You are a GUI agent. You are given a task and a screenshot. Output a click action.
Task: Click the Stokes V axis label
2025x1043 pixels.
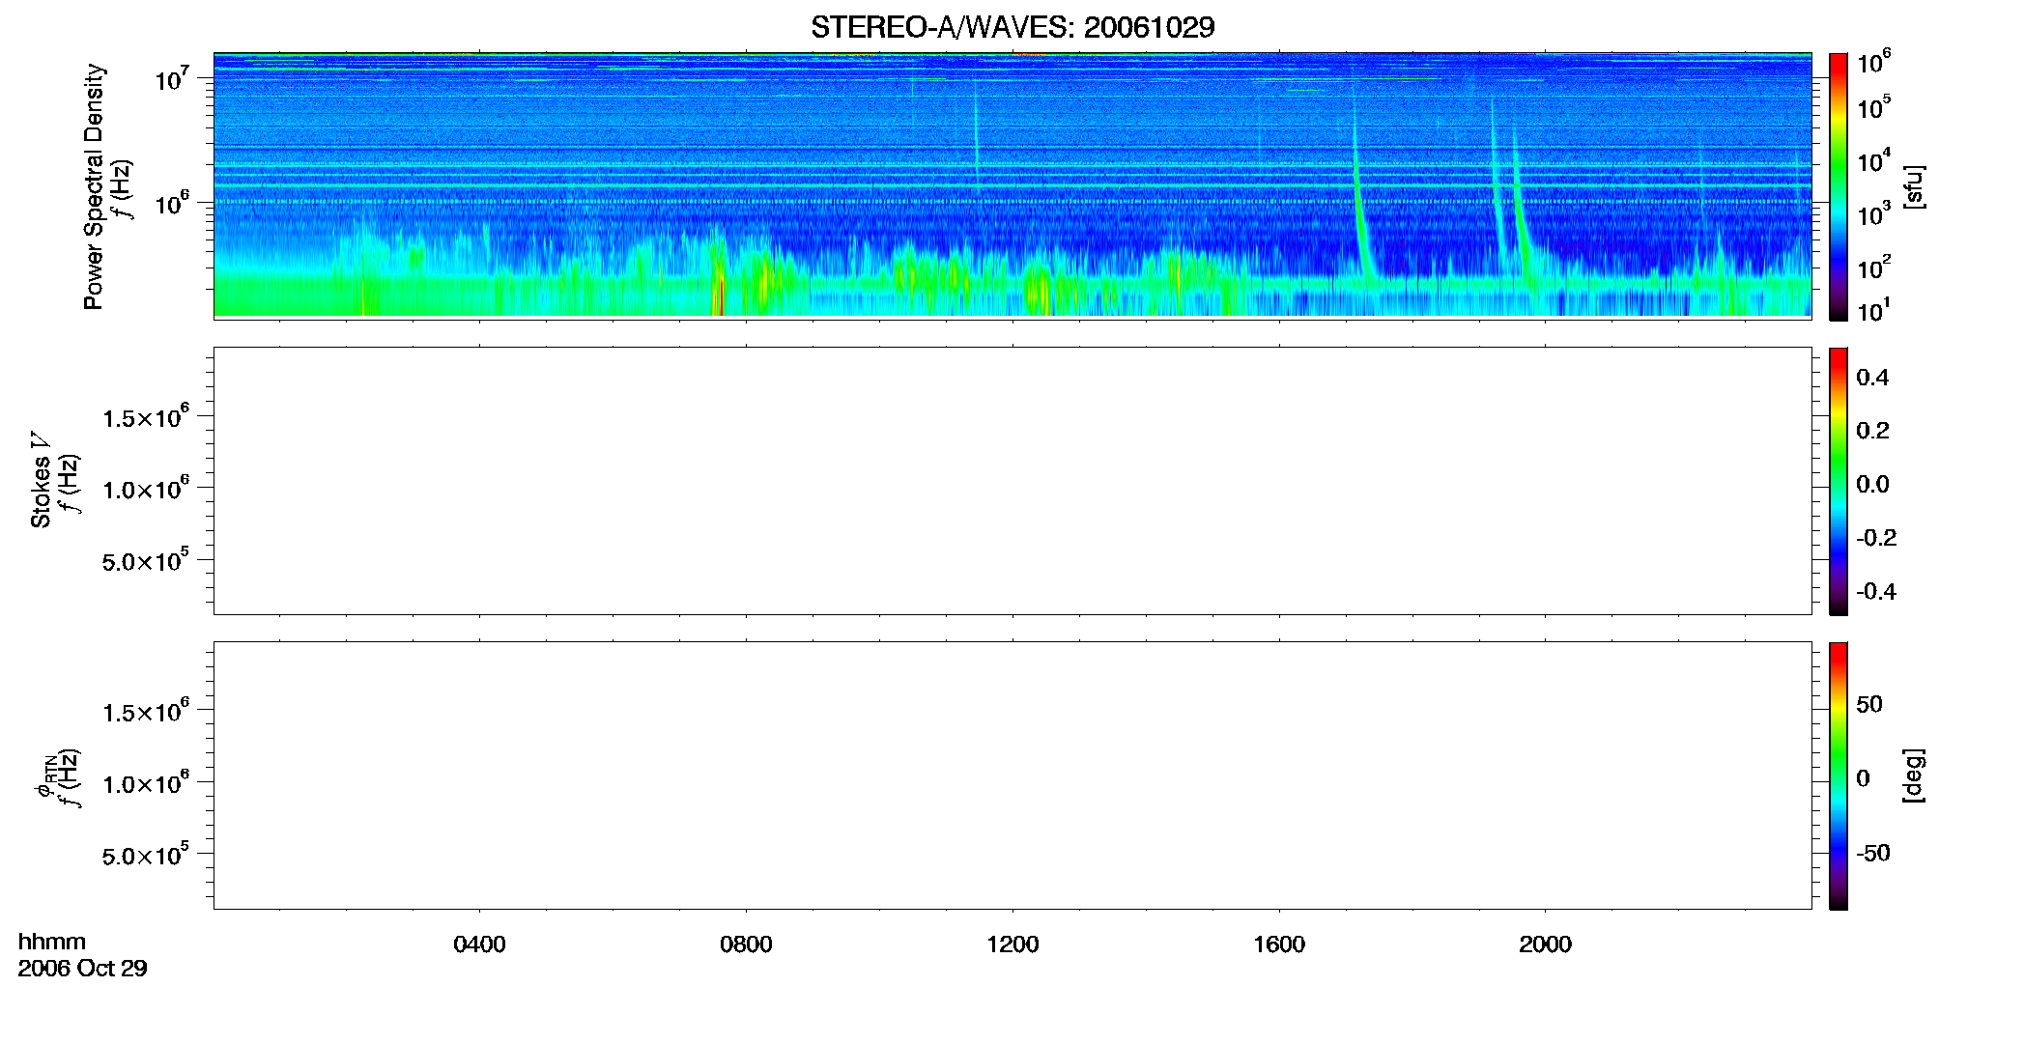[41, 480]
